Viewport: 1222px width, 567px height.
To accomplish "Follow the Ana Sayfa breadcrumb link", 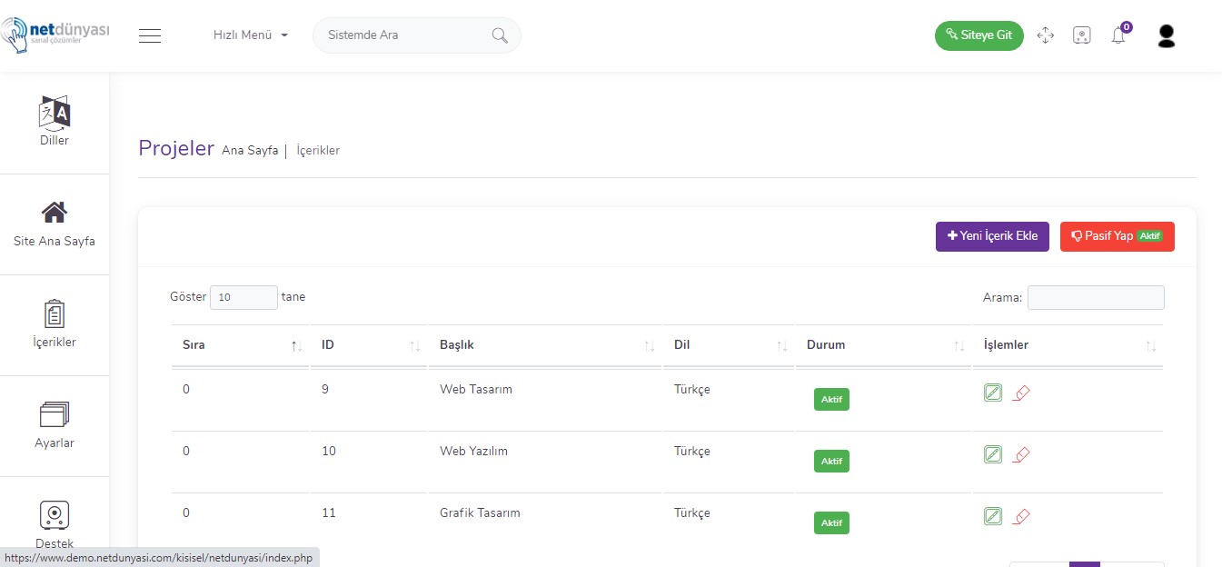I will tap(250, 151).
